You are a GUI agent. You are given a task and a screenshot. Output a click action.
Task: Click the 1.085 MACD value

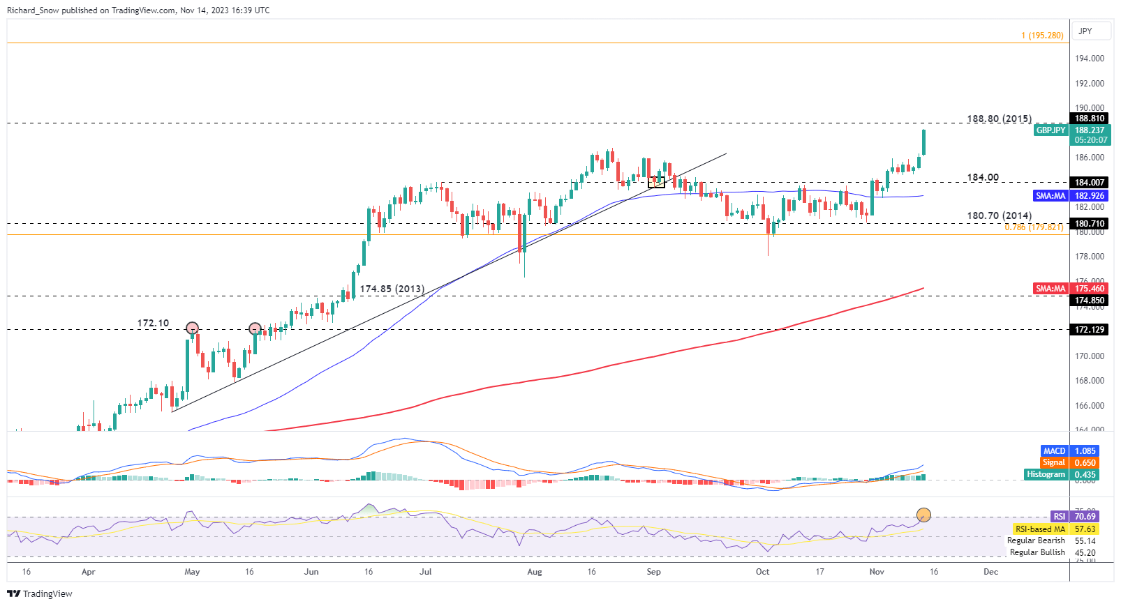tap(1085, 451)
